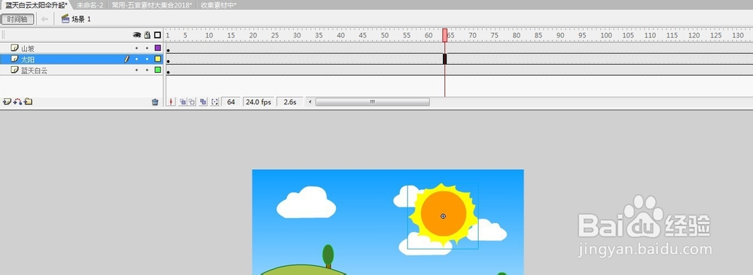The height and width of the screenshot is (275, 753).
Task: Lock the 太阳 layer via its lock dot
Action: click(x=147, y=59)
